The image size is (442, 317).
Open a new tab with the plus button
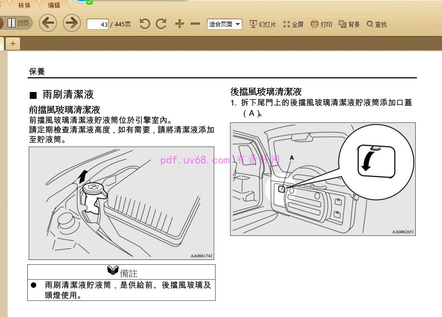(12, 43)
